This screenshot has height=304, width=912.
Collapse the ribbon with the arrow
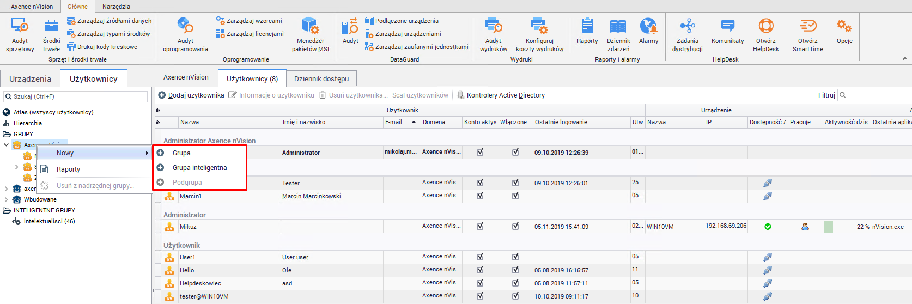pyautogui.click(x=905, y=59)
